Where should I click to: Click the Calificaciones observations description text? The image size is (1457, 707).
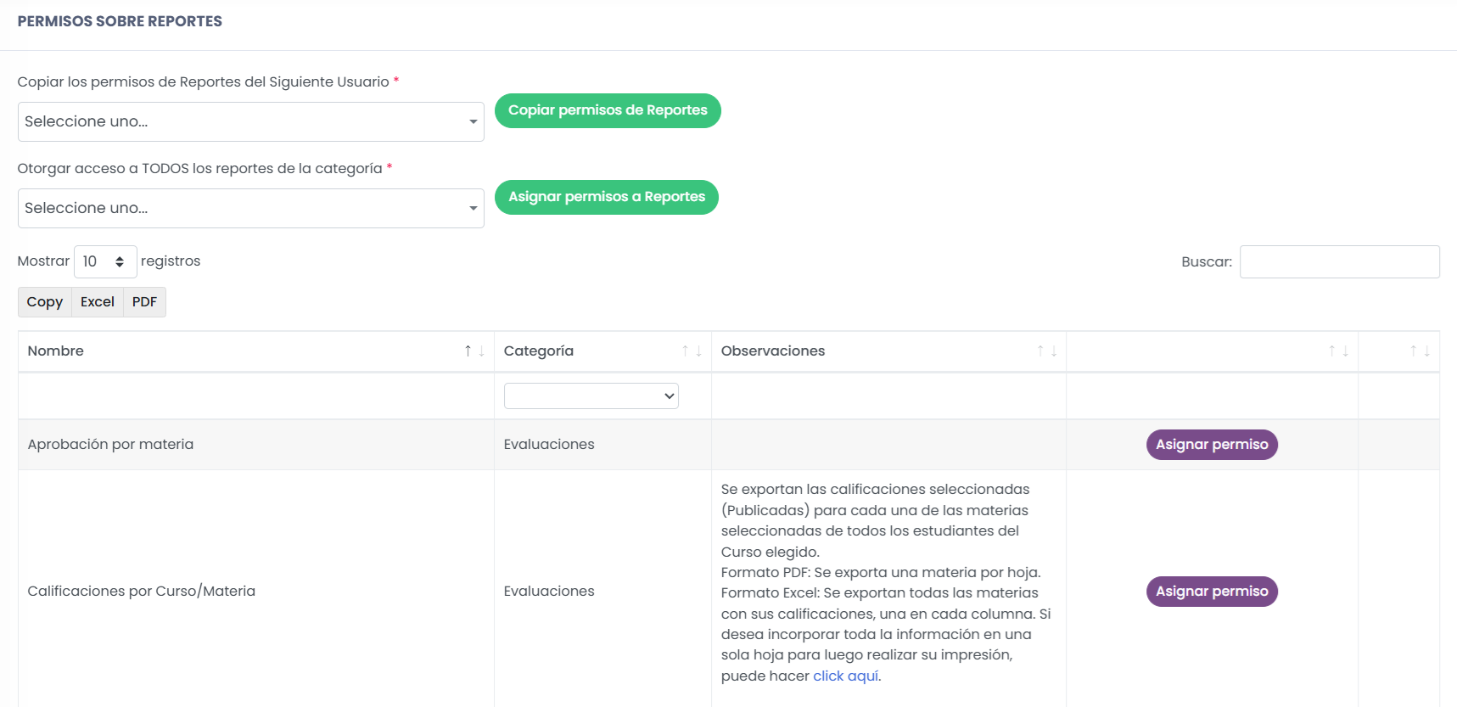[x=886, y=582]
